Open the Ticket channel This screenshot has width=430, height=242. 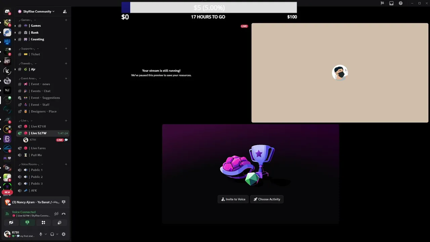coord(42,54)
